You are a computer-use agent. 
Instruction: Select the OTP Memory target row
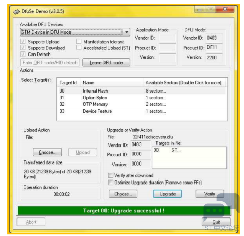[x=142, y=104]
